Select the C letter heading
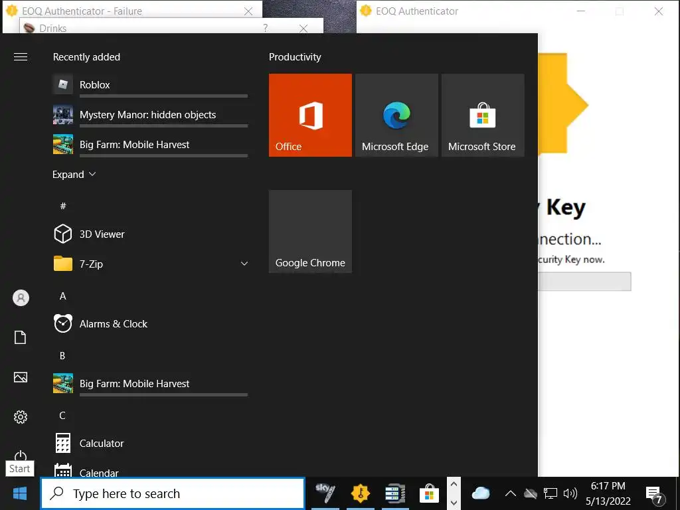This screenshot has width=680, height=510. [x=62, y=416]
